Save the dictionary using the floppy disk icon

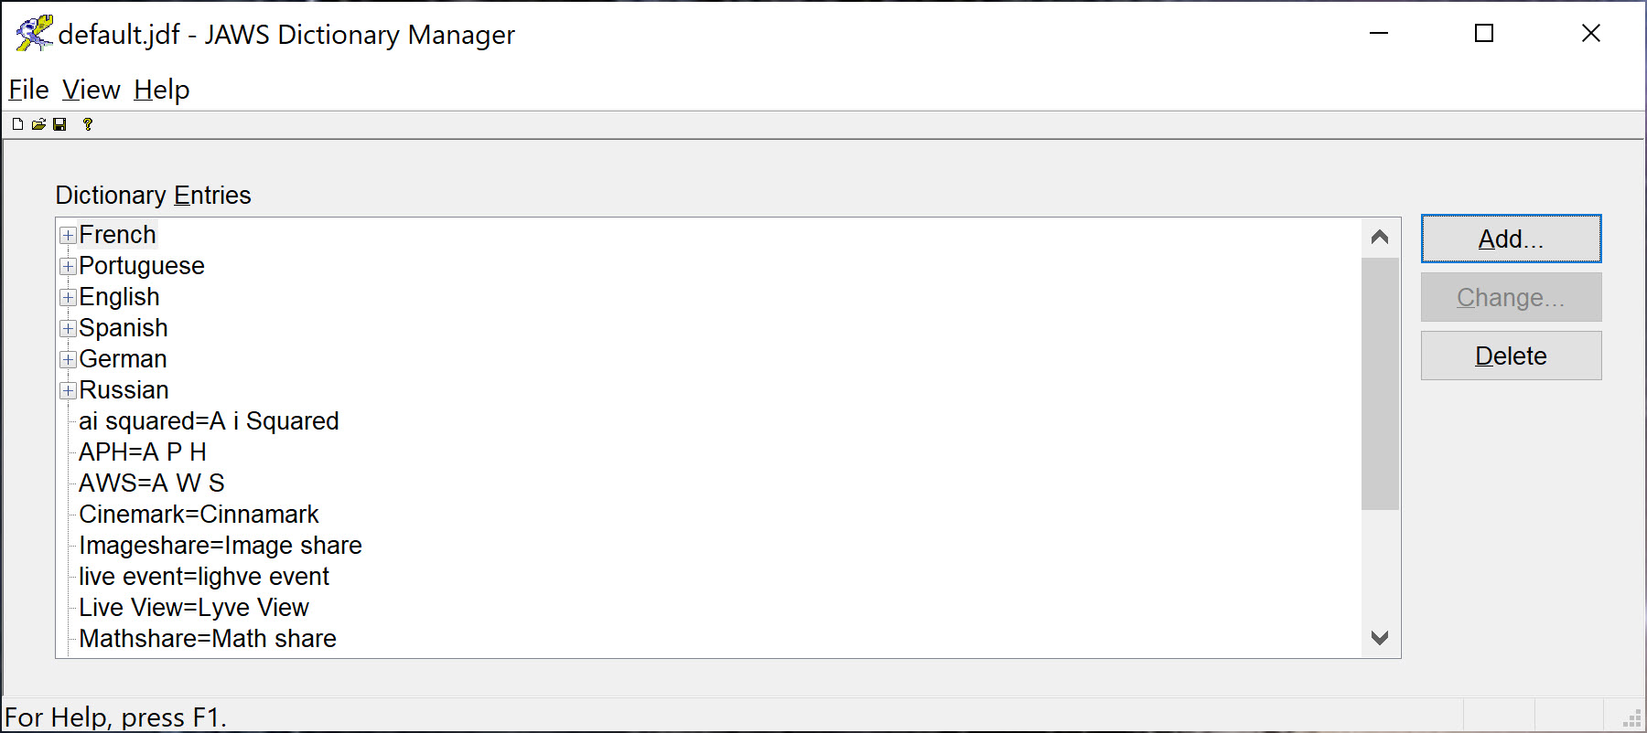60,123
